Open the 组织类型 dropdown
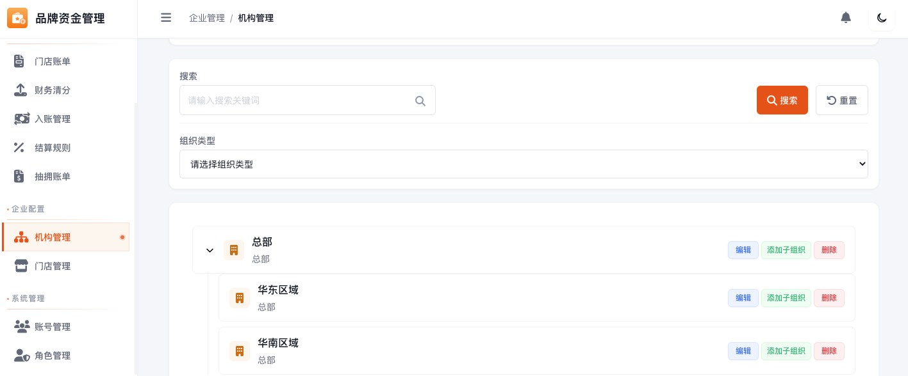Image resolution: width=908 pixels, height=376 pixels. (x=523, y=164)
